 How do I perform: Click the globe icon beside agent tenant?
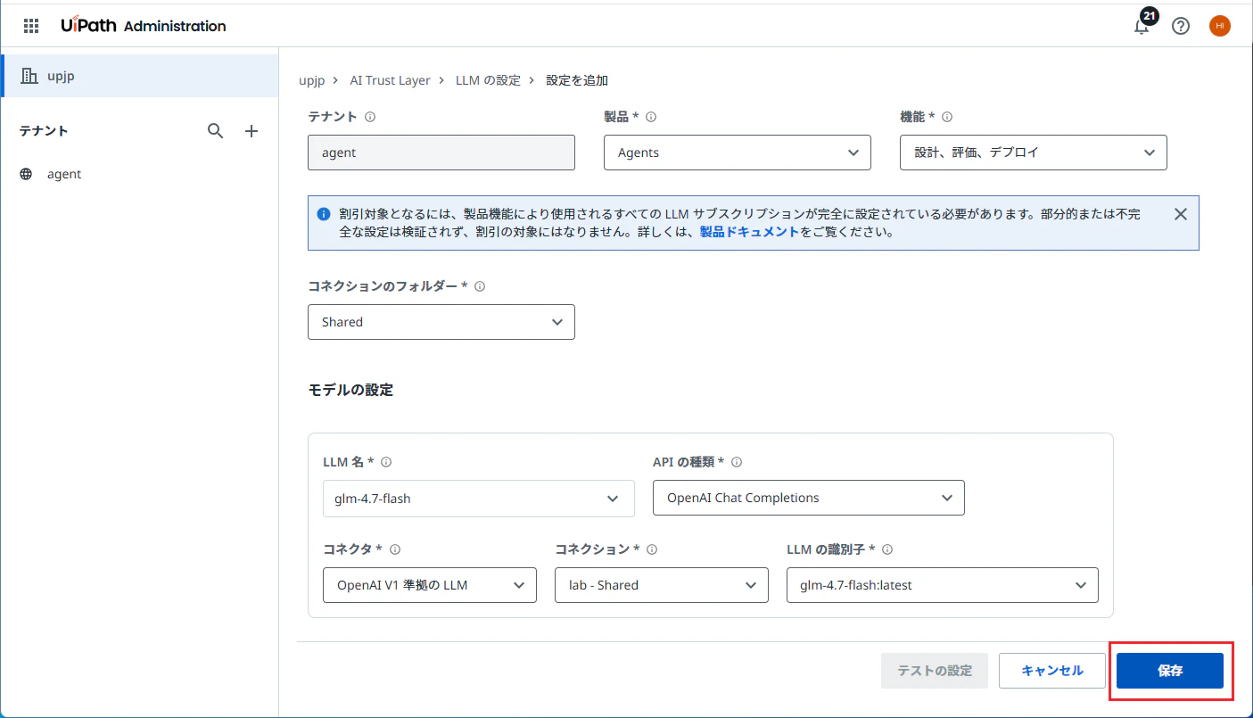(26, 174)
